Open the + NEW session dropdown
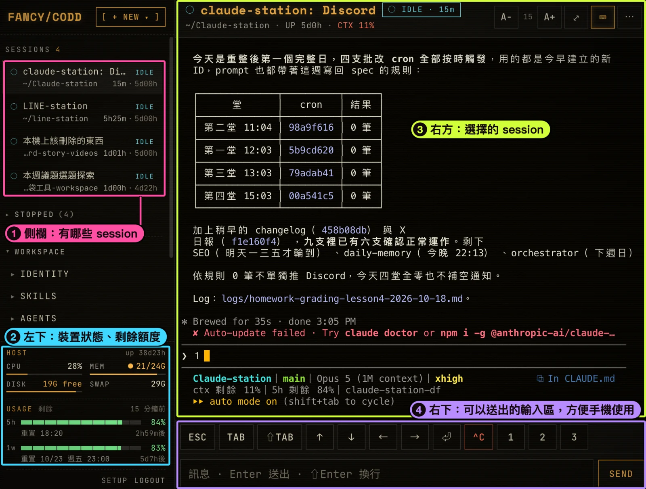 [130, 17]
